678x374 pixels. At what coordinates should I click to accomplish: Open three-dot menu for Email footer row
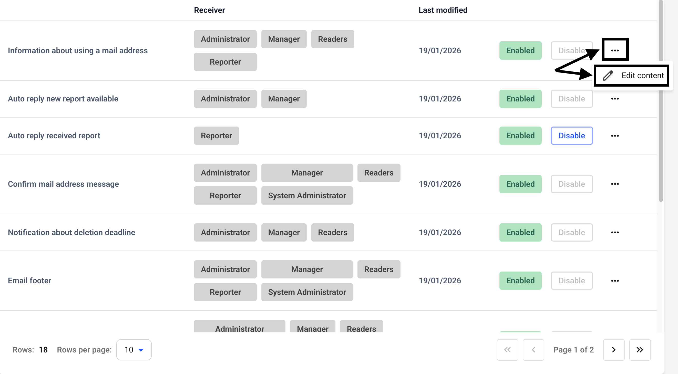tap(615, 281)
